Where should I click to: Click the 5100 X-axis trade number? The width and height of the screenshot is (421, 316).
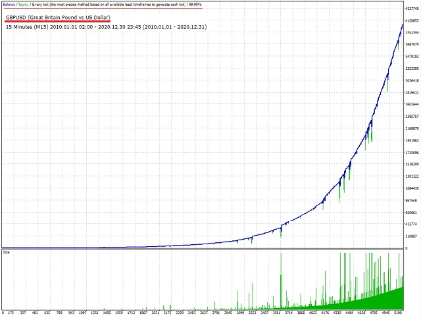396,313
